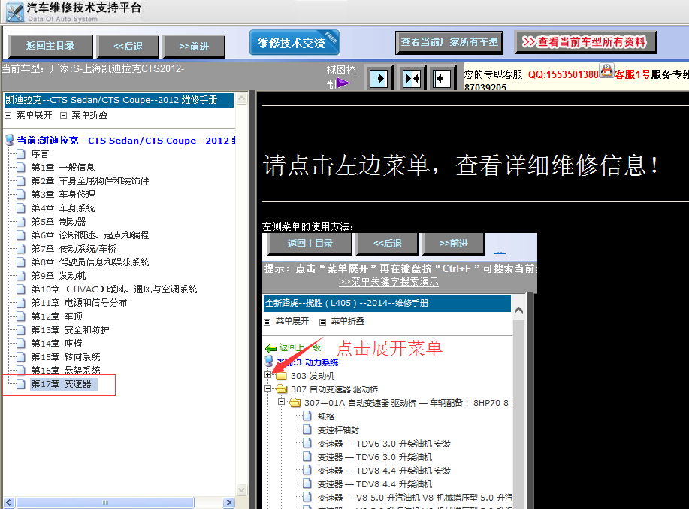Image resolution: width=689 pixels, height=509 pixels.
Task: Click the page icon beside 第5章 制动器
Action: [20, 222]
